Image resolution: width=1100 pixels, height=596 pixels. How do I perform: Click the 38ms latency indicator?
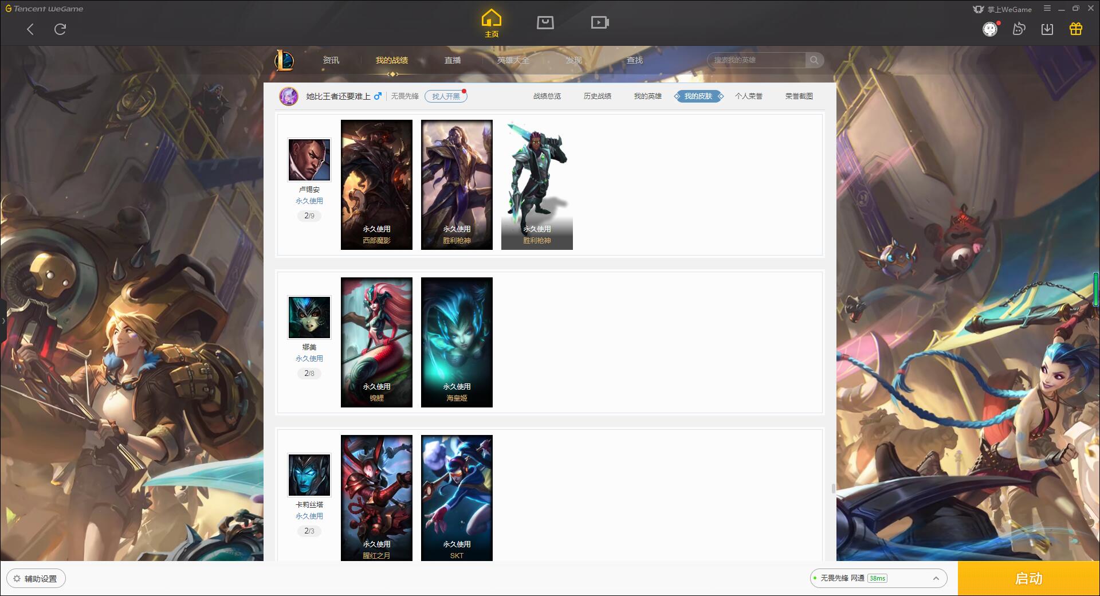click(x=877, y=578)
